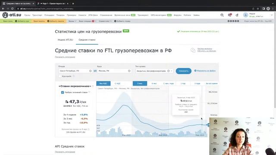Switch to the Page 1 presentation browser tab
This screenshot has width=276, height=155.
tap(53, 3)
